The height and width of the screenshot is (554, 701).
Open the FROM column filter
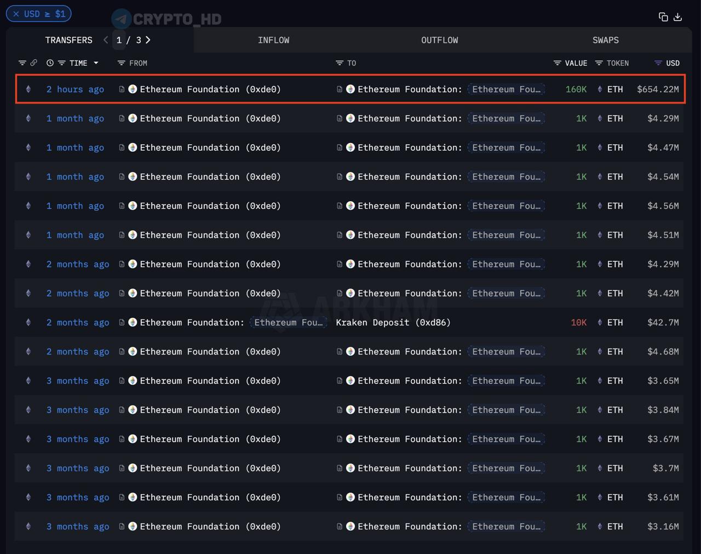[x=122, y=64]
